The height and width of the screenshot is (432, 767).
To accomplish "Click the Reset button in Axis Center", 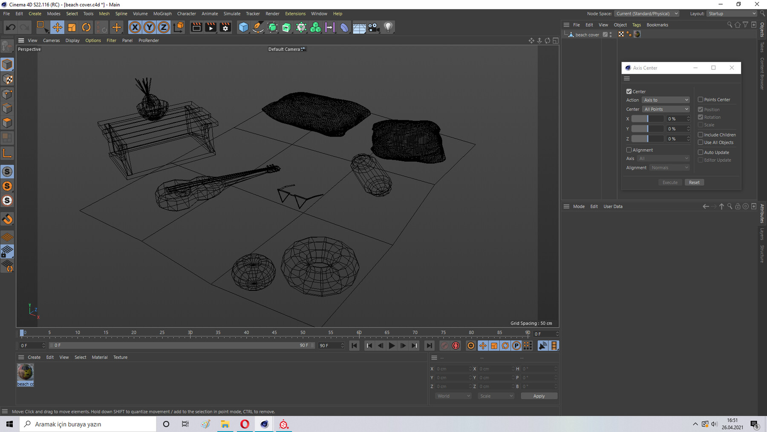I will pos(694,183).
